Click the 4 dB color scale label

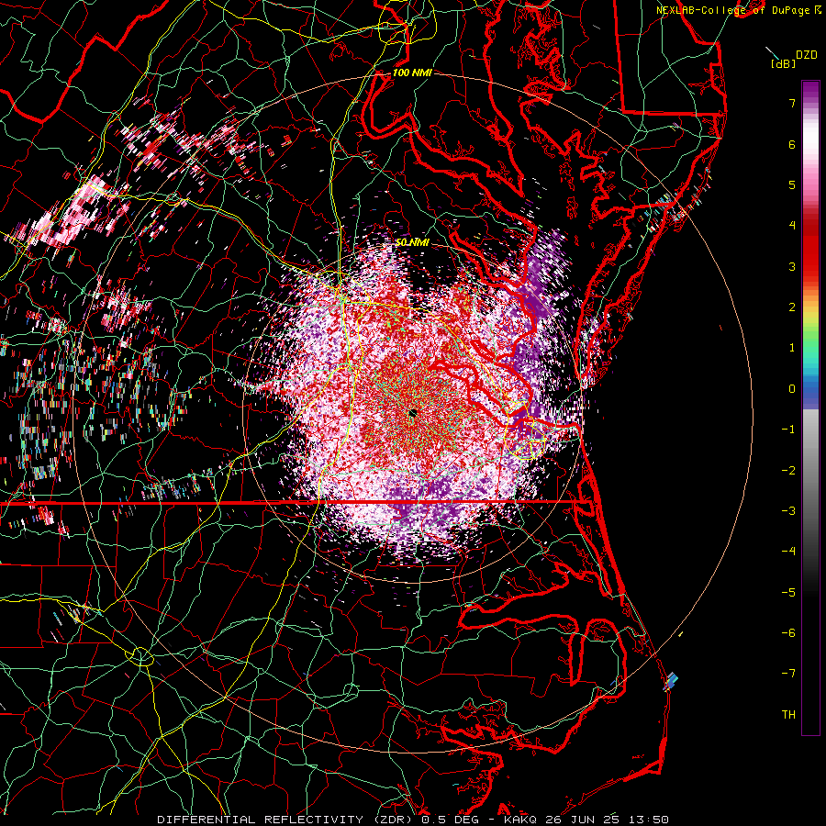pos(792,226)
